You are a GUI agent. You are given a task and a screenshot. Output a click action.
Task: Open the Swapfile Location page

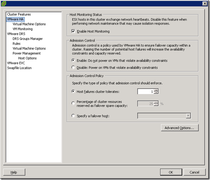[x=19, y=68]
